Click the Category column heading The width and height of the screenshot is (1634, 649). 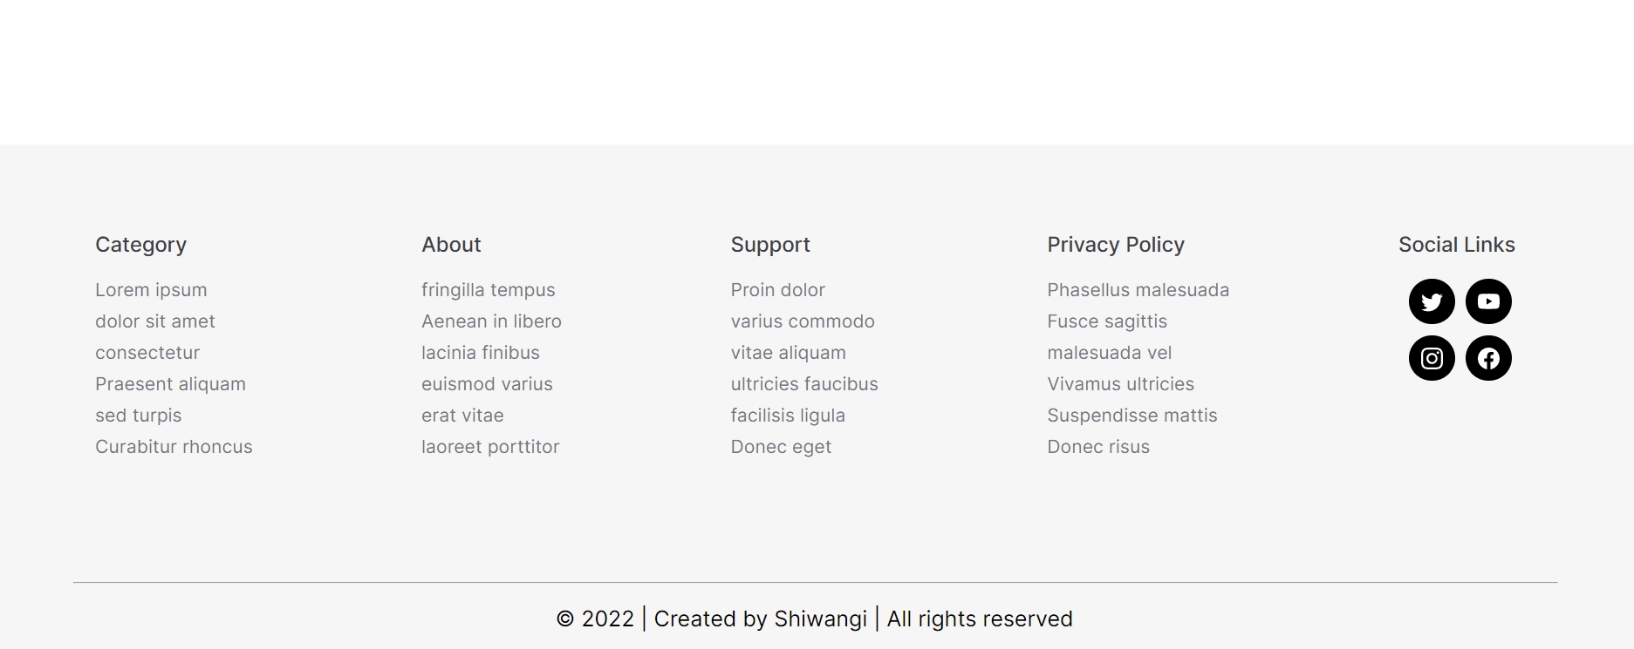140,245
